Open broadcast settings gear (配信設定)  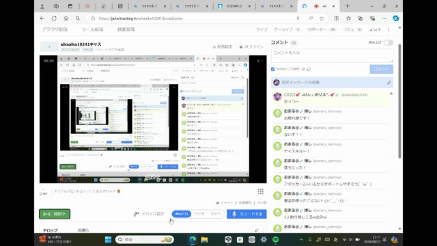223,47
